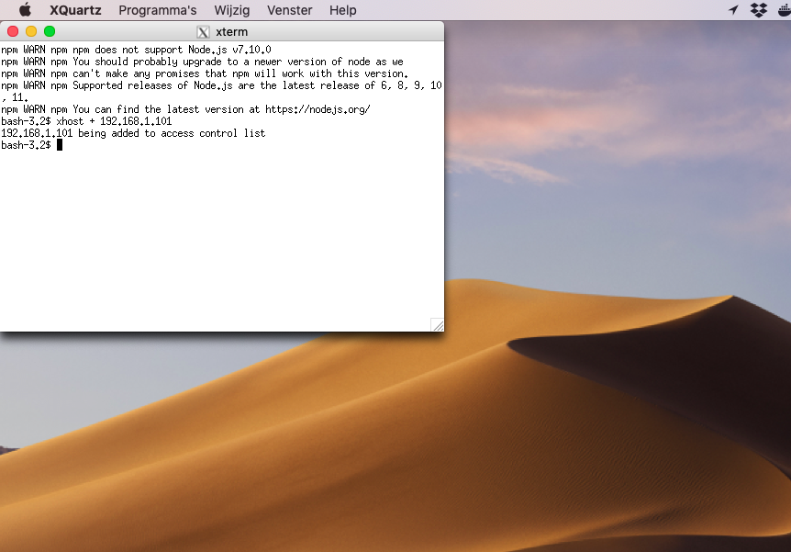Open the Programma's menu
The image size is (791, 552).
tap(158, 10)
